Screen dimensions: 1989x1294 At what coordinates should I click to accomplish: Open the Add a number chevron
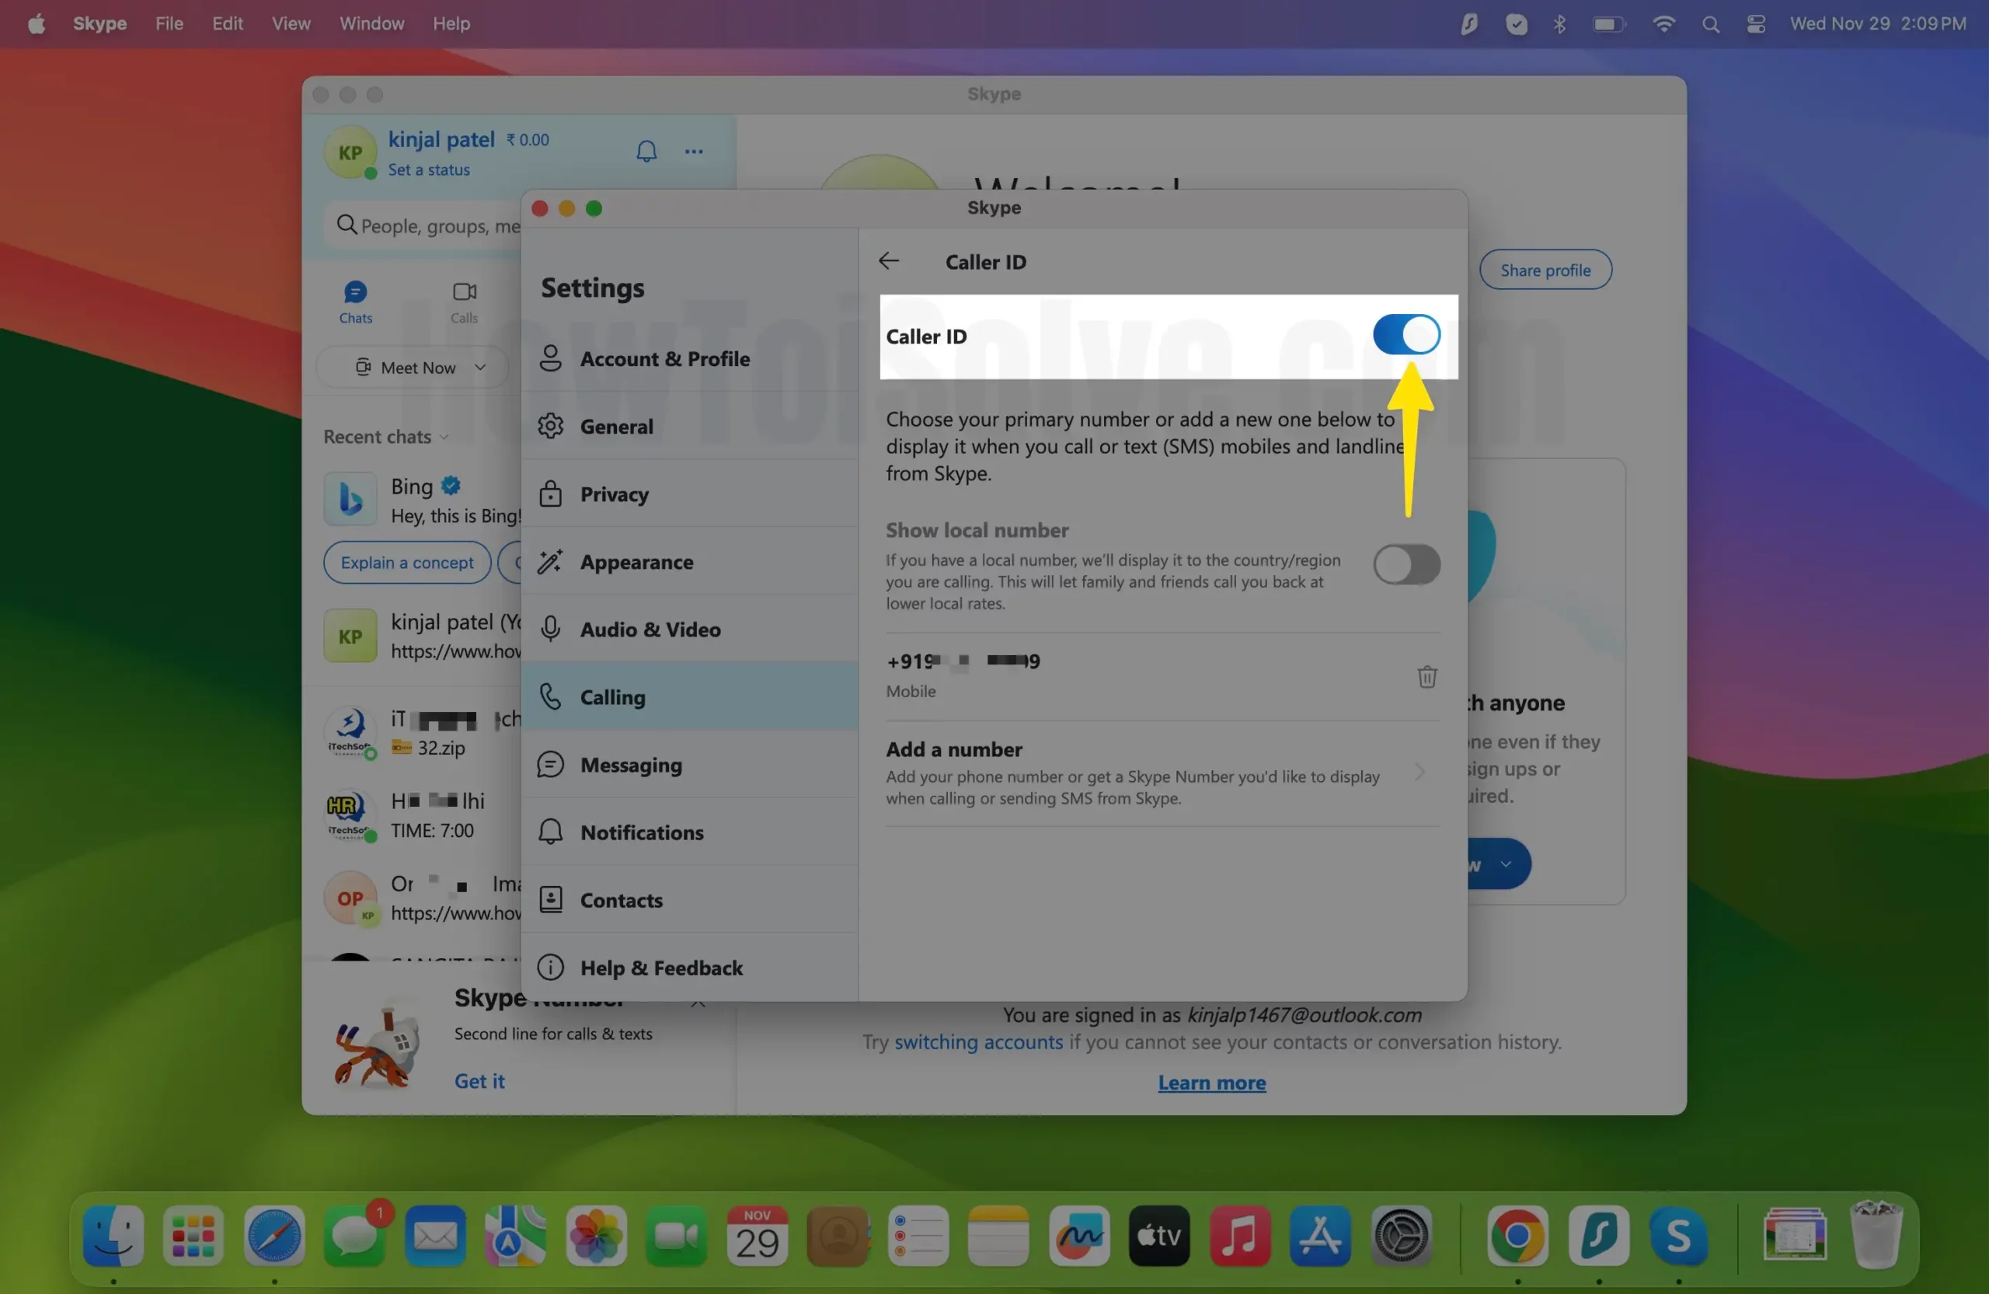[x=1419, y=772]
